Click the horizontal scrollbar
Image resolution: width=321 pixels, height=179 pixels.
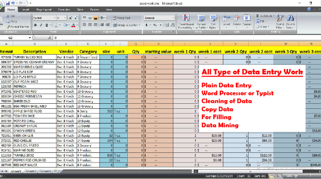click(x=250, y=171)
